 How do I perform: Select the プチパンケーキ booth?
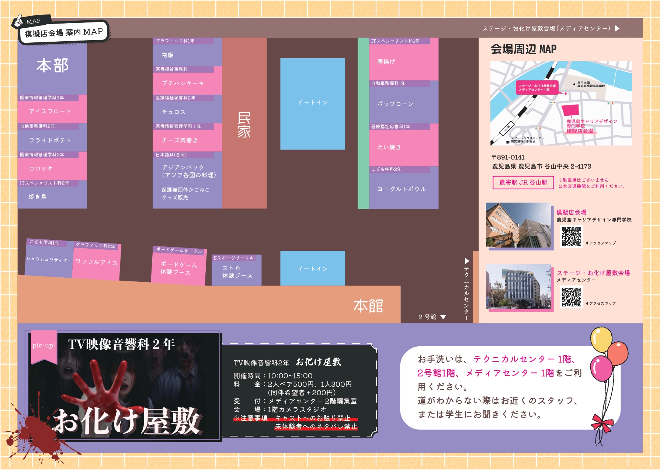point(187,83)
